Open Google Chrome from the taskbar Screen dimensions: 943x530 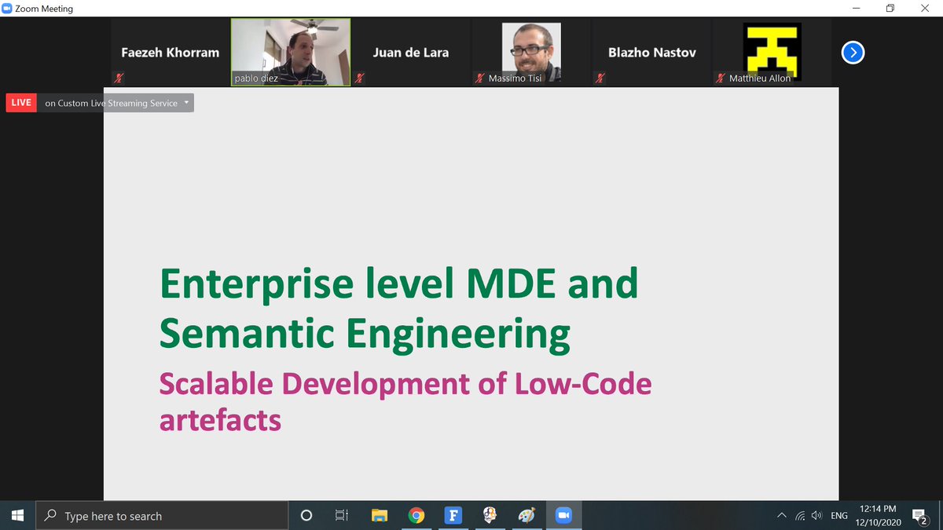coord(416,516)
